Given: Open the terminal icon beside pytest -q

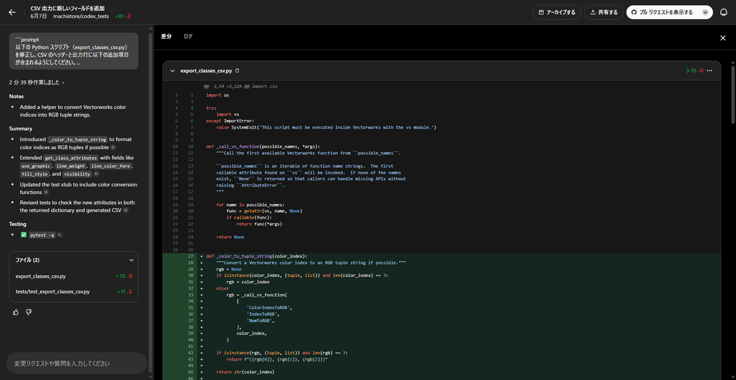Looking at the screenshot, I should 60,235.
